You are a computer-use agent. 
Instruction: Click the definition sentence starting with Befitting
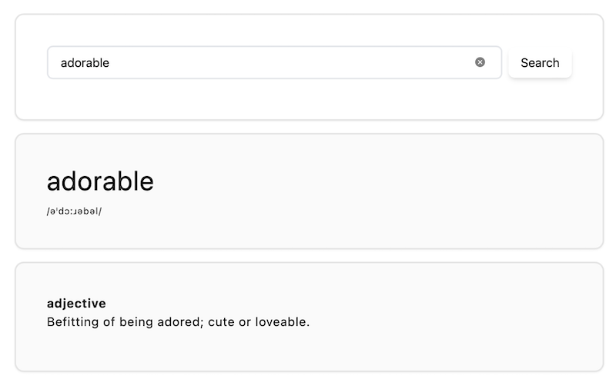[178, 322]
